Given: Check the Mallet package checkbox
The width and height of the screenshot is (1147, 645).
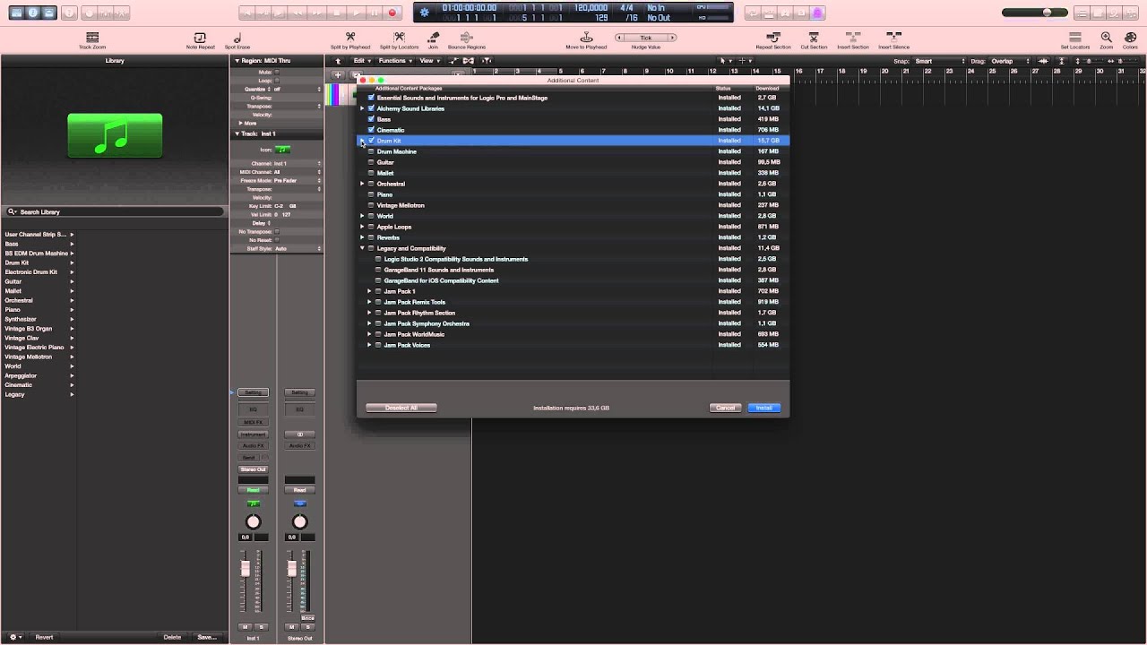Looking at the screenshot, I should pyautogui.click(x=371, y=173).
